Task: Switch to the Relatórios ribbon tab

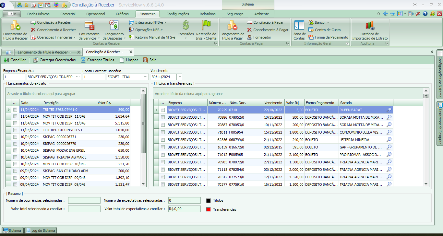Action: point(208,14)
